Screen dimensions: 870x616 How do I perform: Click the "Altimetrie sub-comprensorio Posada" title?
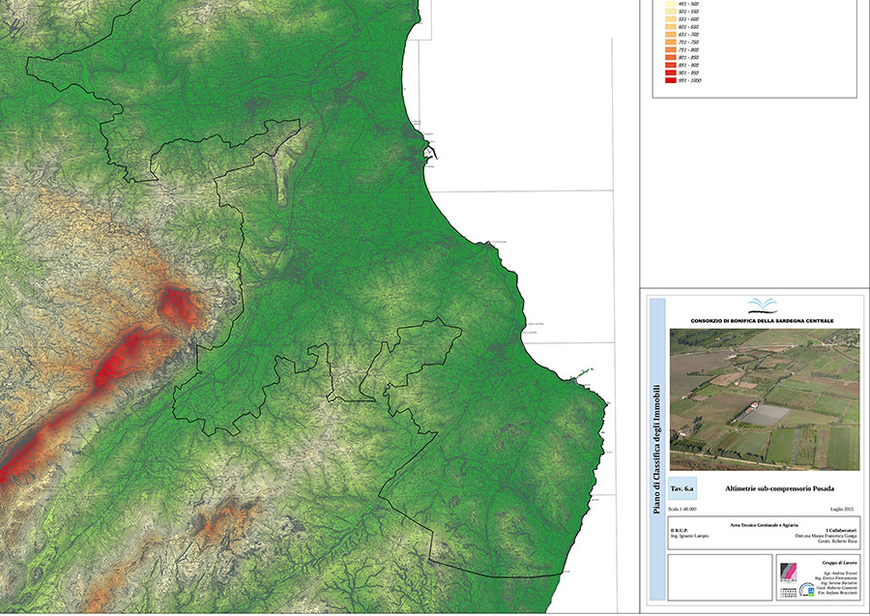(779, 489)
